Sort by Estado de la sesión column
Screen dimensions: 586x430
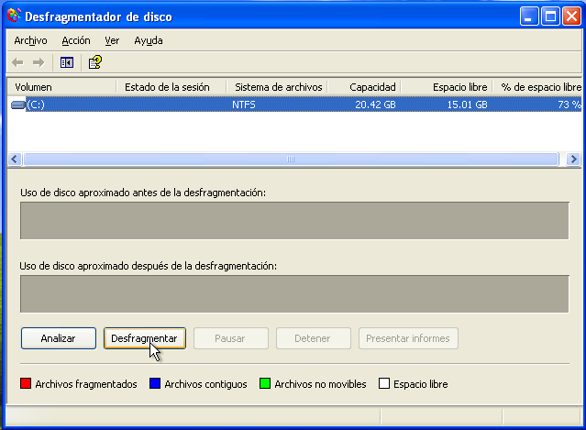coord(171,87)
